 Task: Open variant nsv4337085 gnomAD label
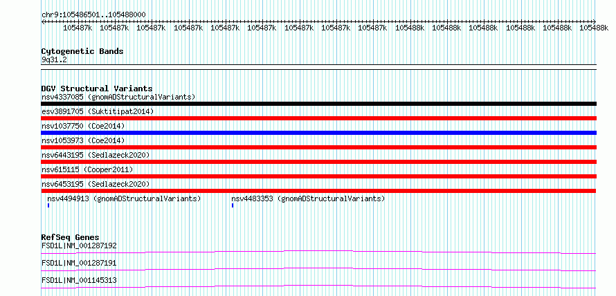118,97
